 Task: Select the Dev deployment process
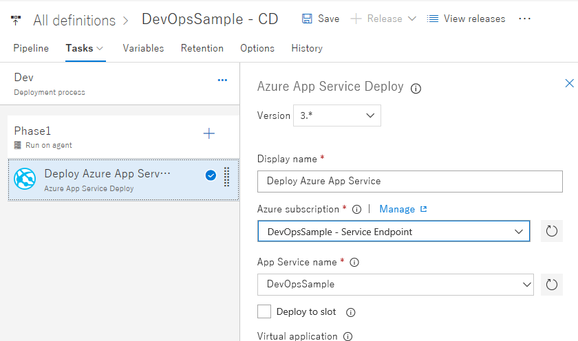point(120,84)
